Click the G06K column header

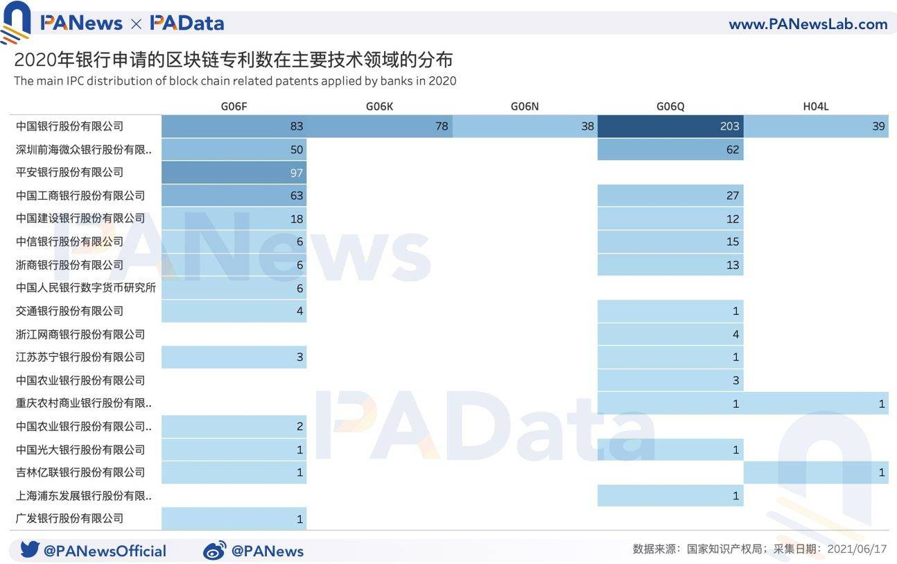[380, 106]
